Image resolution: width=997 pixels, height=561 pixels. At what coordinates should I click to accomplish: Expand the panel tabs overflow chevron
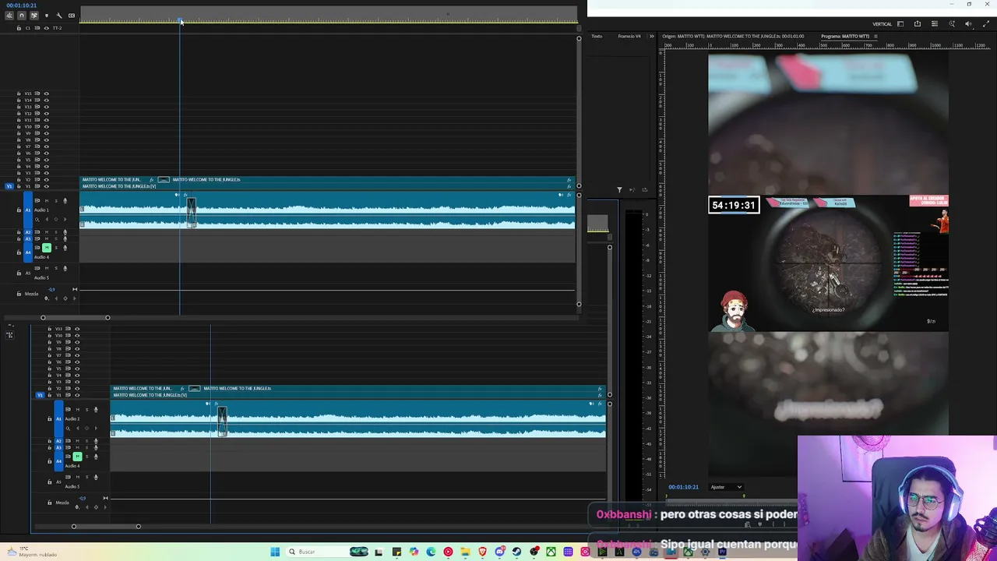pos(652,36)
